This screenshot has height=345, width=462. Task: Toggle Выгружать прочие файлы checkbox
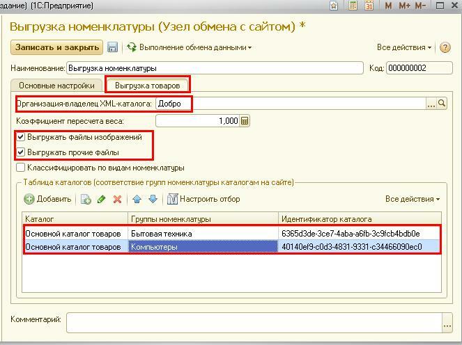[21, 152]
